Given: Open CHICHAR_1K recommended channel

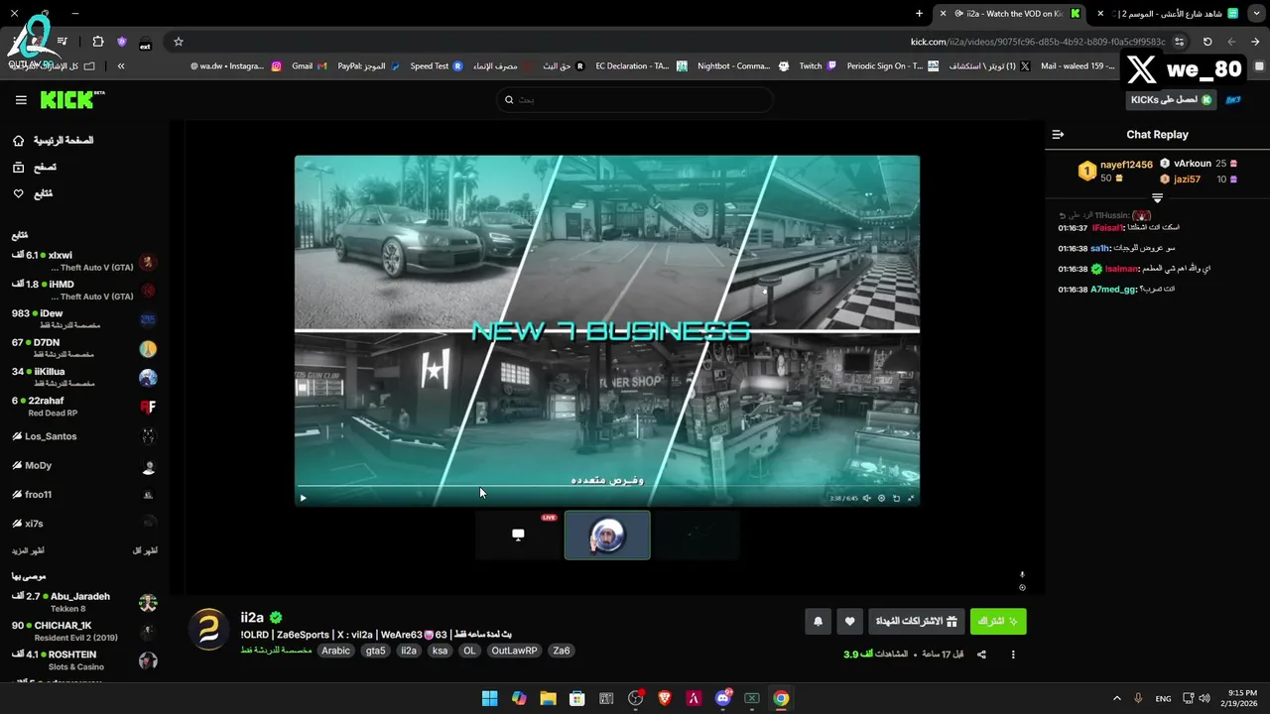Looking at the screenshot, I should pyautogui.click(x=84, y=632).
